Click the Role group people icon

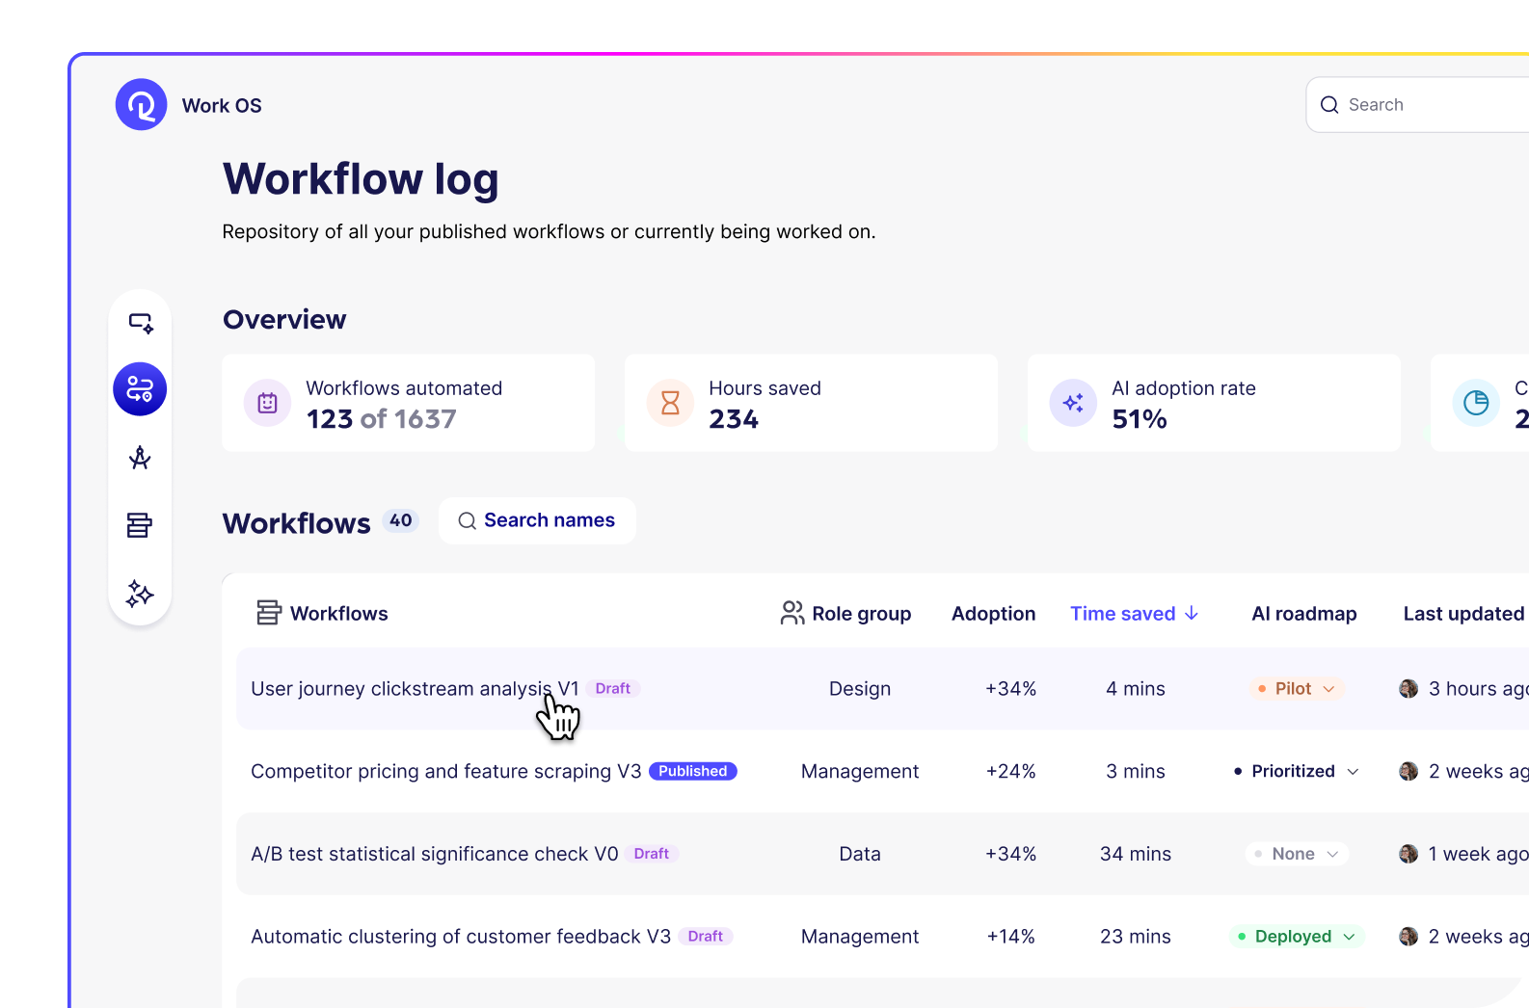click(x=792, y=613)
